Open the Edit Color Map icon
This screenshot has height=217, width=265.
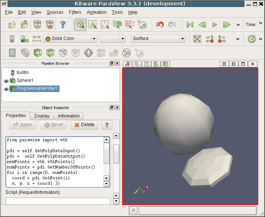[x=24, y=39]
